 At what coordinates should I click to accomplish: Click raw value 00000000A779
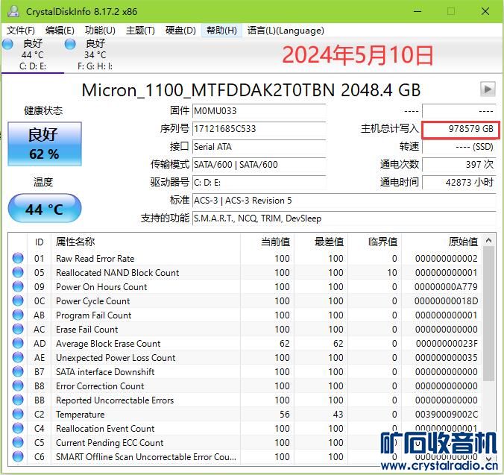click(x=446, y=286)
